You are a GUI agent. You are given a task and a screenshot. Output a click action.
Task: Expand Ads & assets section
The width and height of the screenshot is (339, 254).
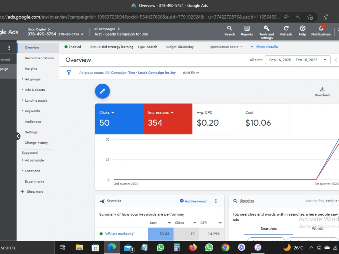[22, 90]
